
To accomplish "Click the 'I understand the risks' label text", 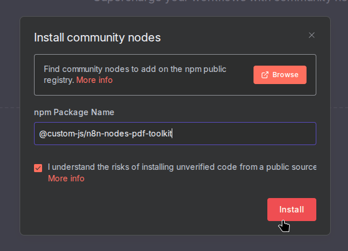I will coord(144,167).
